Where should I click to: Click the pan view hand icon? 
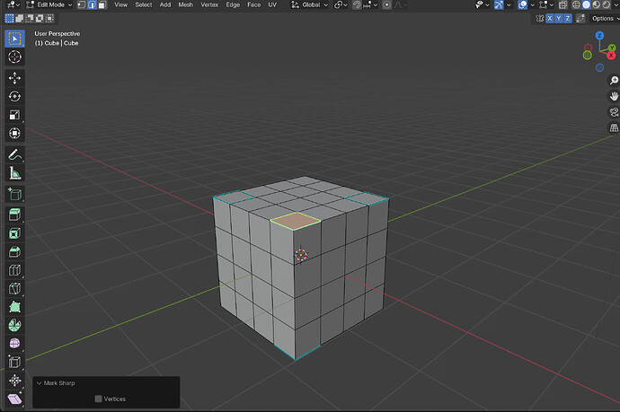pos(614,96)
